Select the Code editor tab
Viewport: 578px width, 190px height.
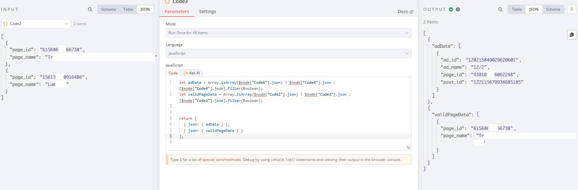point(173,73)
